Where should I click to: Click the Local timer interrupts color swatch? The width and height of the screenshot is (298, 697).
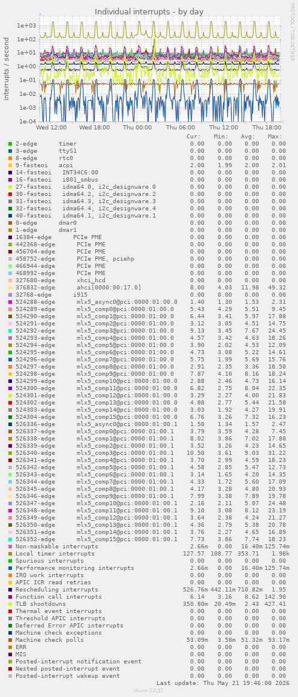coord(10,553)
